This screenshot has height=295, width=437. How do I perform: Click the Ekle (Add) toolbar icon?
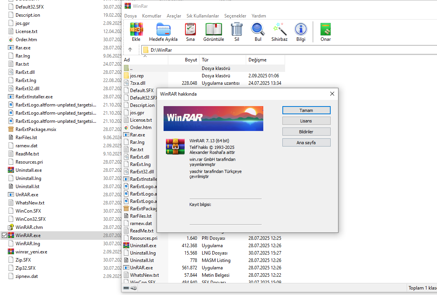tap(136, 30)
